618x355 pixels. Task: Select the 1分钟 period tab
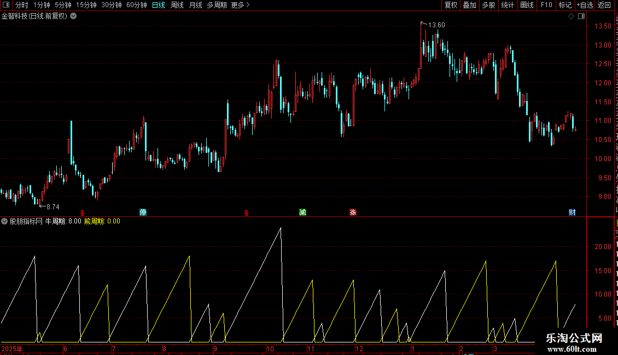pos(42,5)
